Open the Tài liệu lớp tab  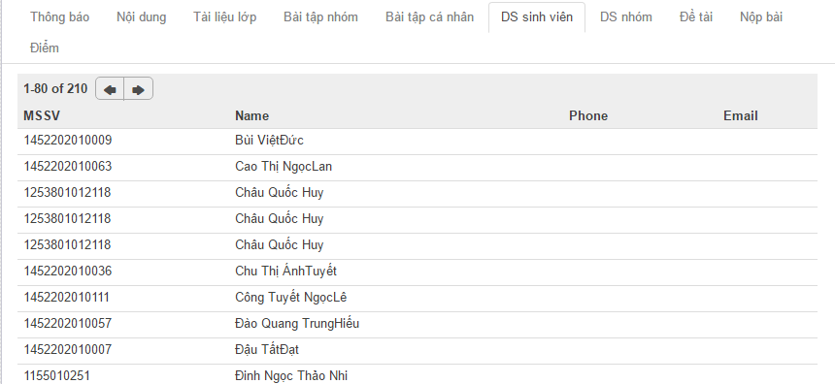click(x=224, y=17)
